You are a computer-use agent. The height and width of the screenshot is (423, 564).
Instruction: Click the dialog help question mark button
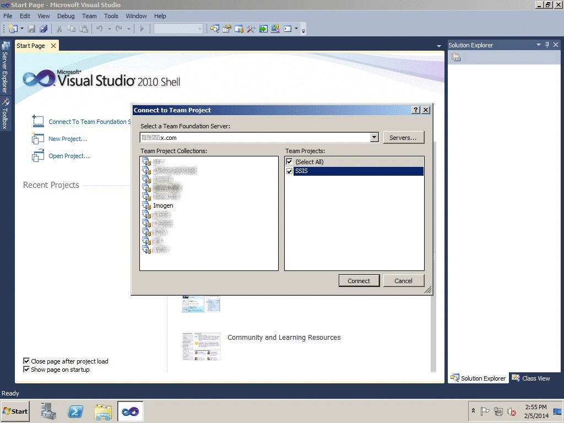pyautogui.click(x=415, y=110)
